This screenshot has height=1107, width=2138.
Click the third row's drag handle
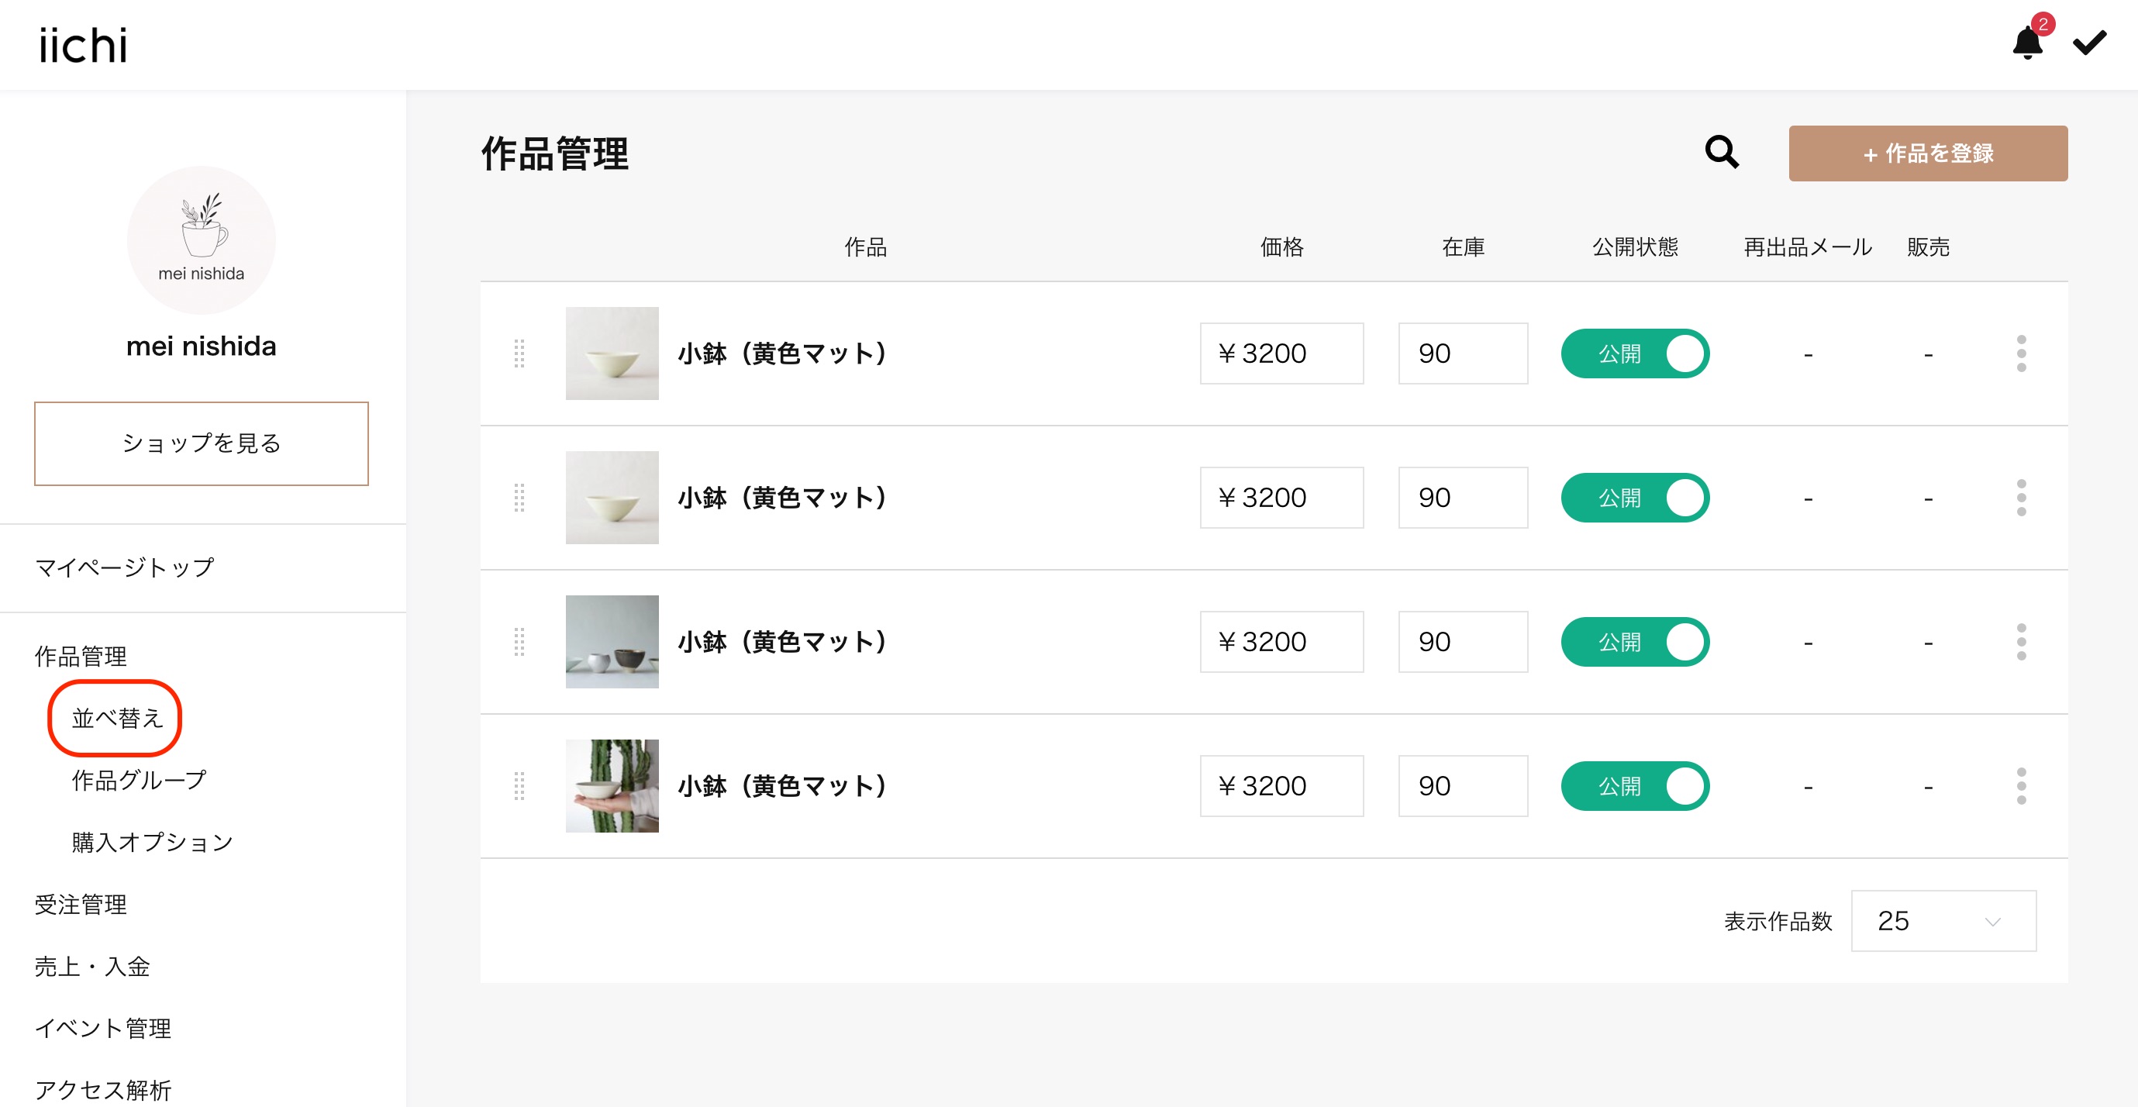tap(519, 643)
